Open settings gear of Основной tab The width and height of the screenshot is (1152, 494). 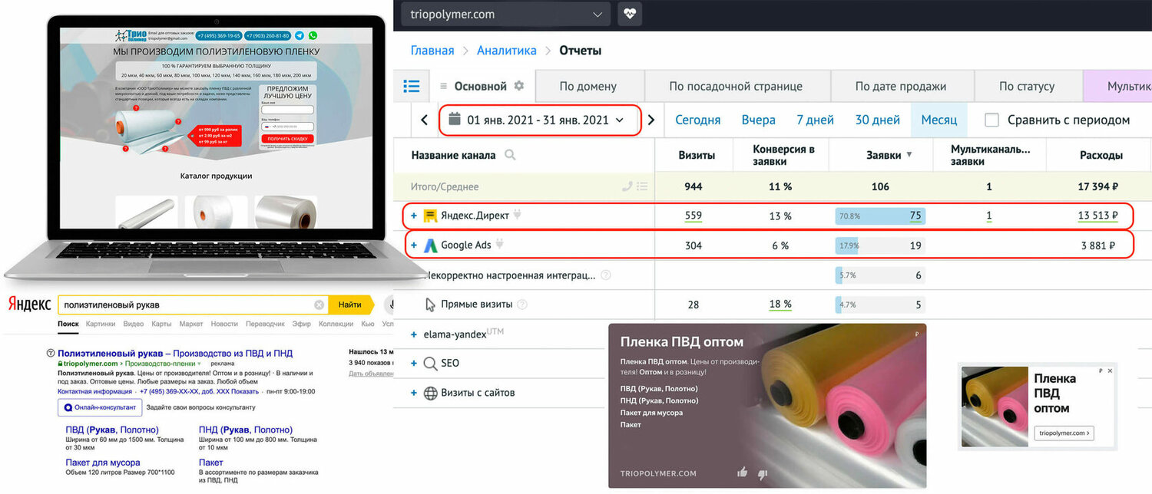pyautogui.click(x=519, y=86)
